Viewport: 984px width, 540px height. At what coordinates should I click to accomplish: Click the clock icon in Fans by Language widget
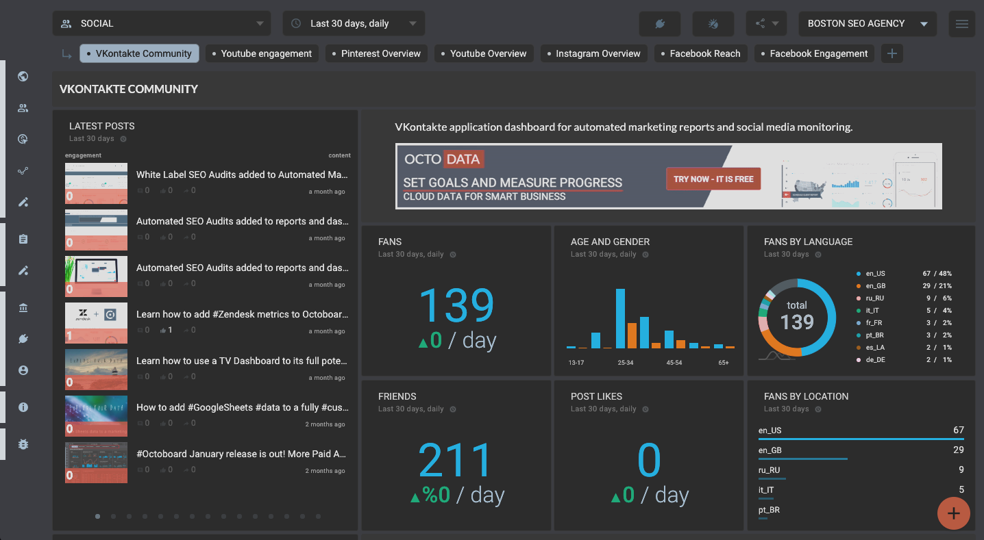818,255
